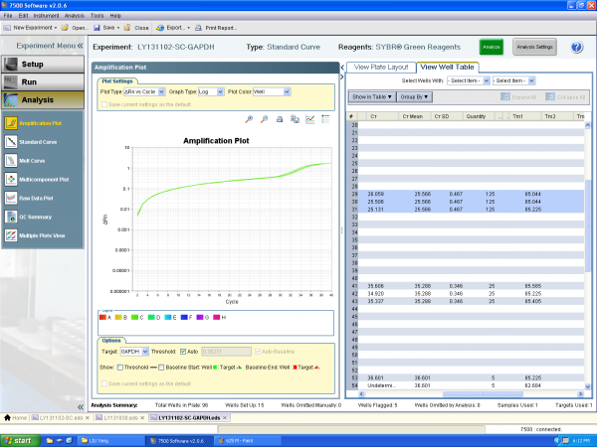Click the zoom out magnifier icon
597x447 pixels.
pos(264,119)
